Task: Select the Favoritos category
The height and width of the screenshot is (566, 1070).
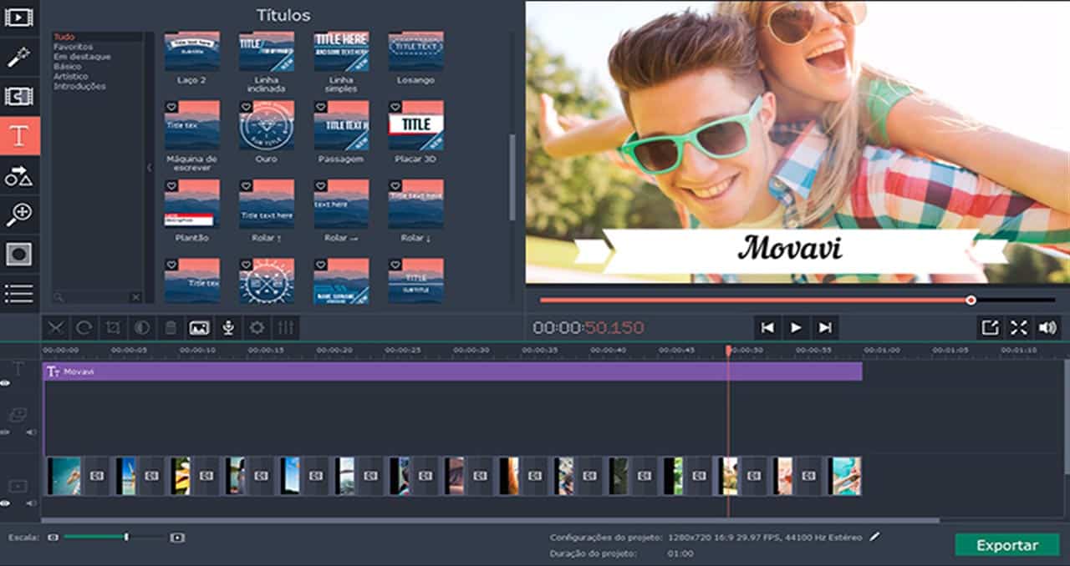Action: tap(73, 47)
